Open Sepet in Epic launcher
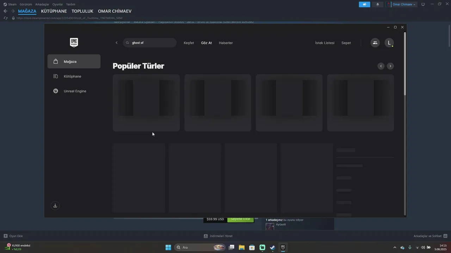Viewport: 451px width, 253px height. coord(346,43)
